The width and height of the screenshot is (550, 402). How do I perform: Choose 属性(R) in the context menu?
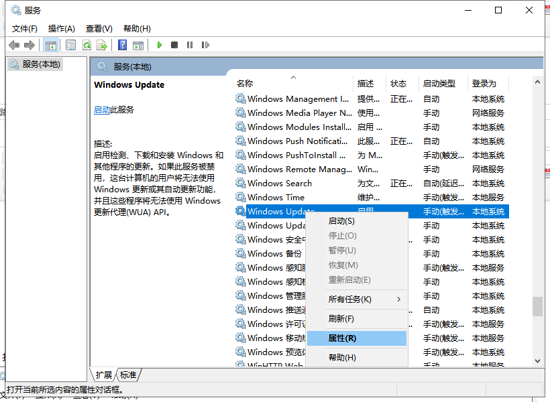357,338
